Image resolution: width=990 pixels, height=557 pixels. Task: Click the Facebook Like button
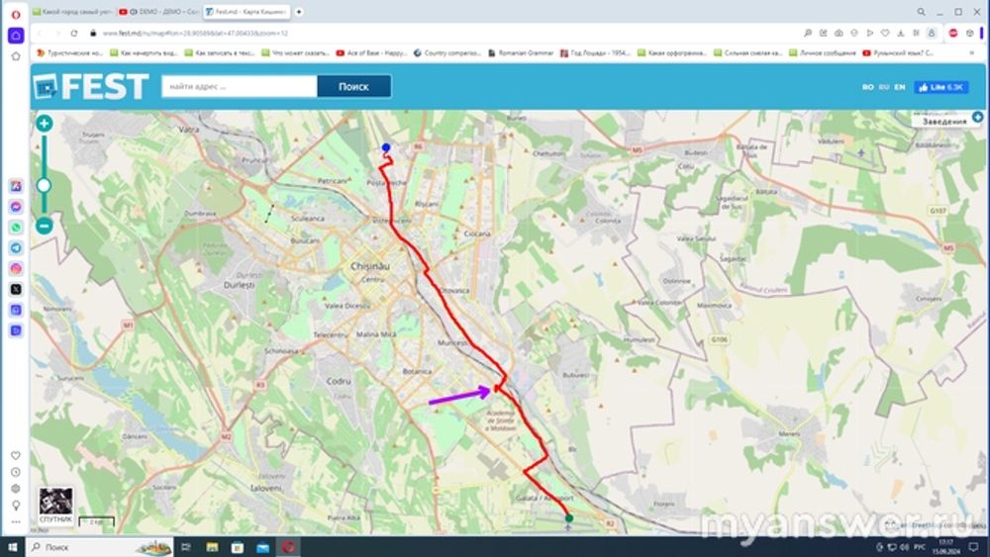(940, 87)
